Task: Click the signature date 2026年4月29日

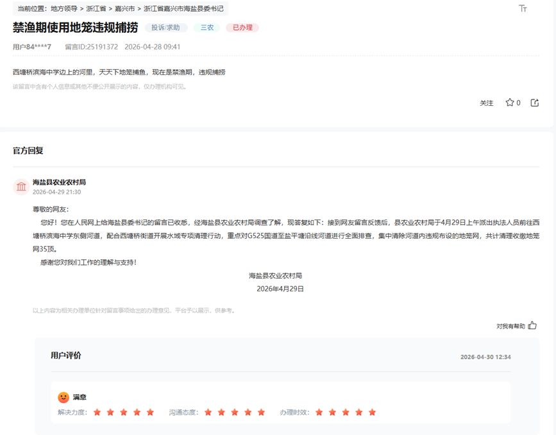Action: pyautogui.click(x=280, y=289)
